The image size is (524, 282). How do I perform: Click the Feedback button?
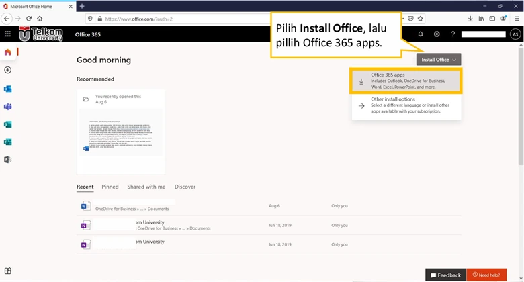pyautogui.click(x=445, y=275)
